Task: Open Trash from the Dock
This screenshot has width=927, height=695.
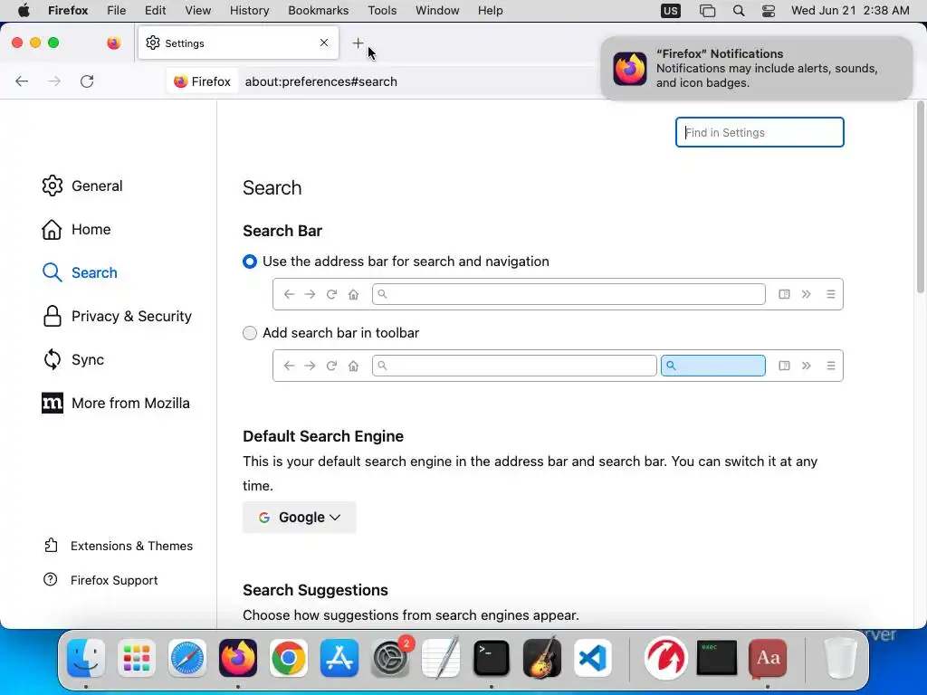Action: pyautogui.click(x=840, y=658)
